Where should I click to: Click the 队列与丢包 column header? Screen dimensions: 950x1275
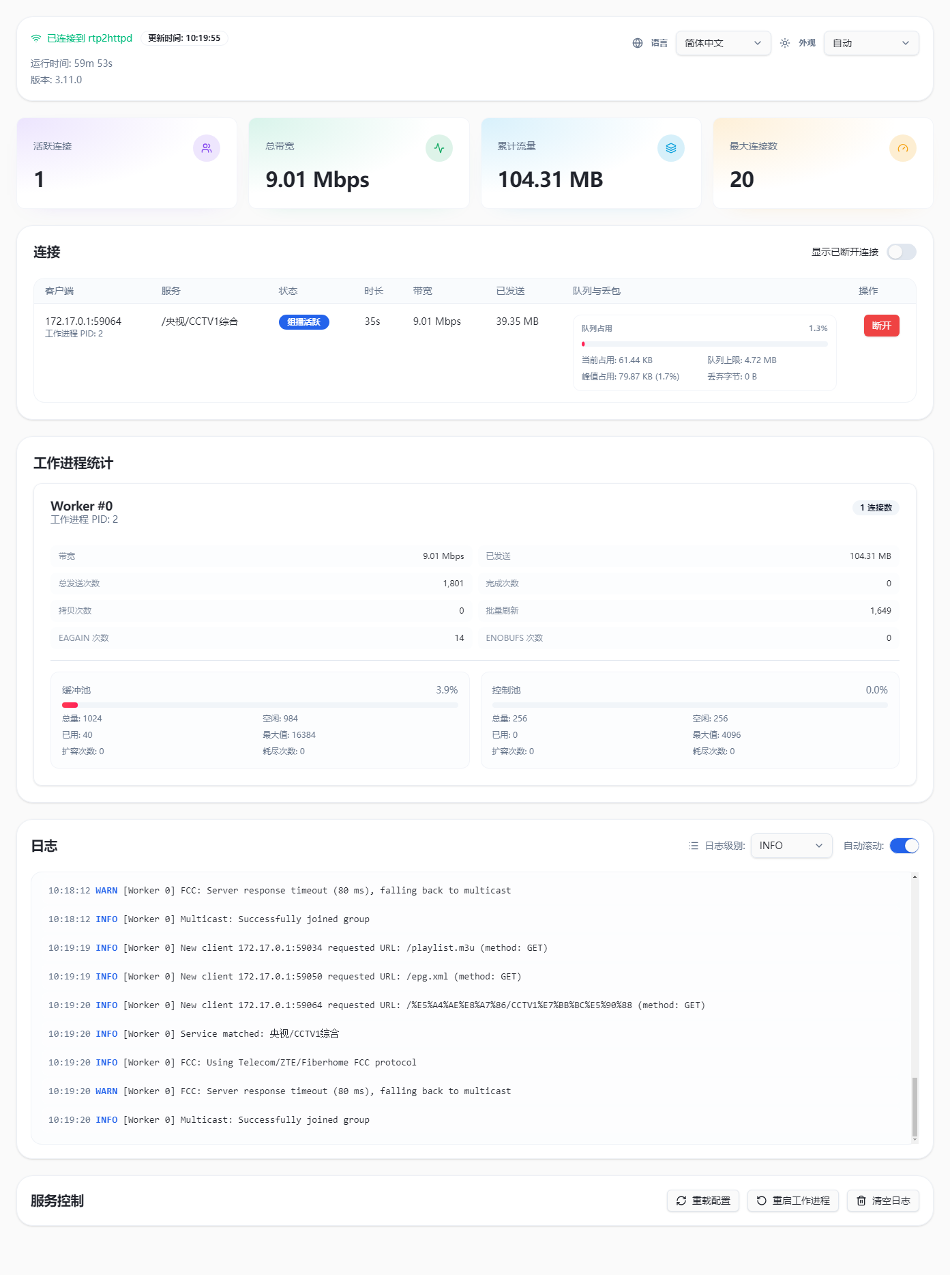click(597, 291)
